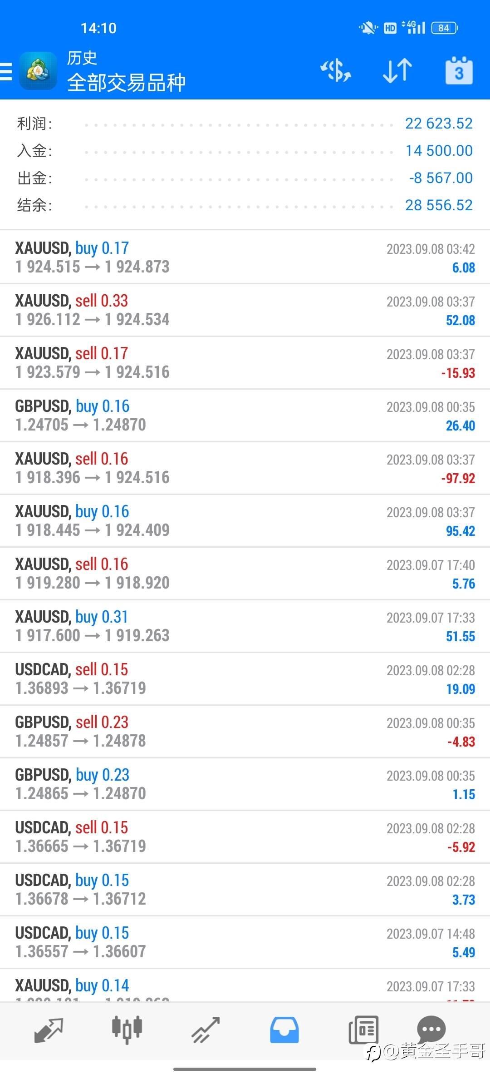Screen dimensions: 490x1079
Task: Open the hamburger side menu
Action: coord(6,71)
